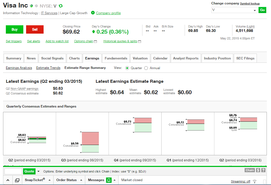This screenshot has height=185, width=271.
Task: Collapse bottom bar with the up chevron
Action: pos(8,180)
